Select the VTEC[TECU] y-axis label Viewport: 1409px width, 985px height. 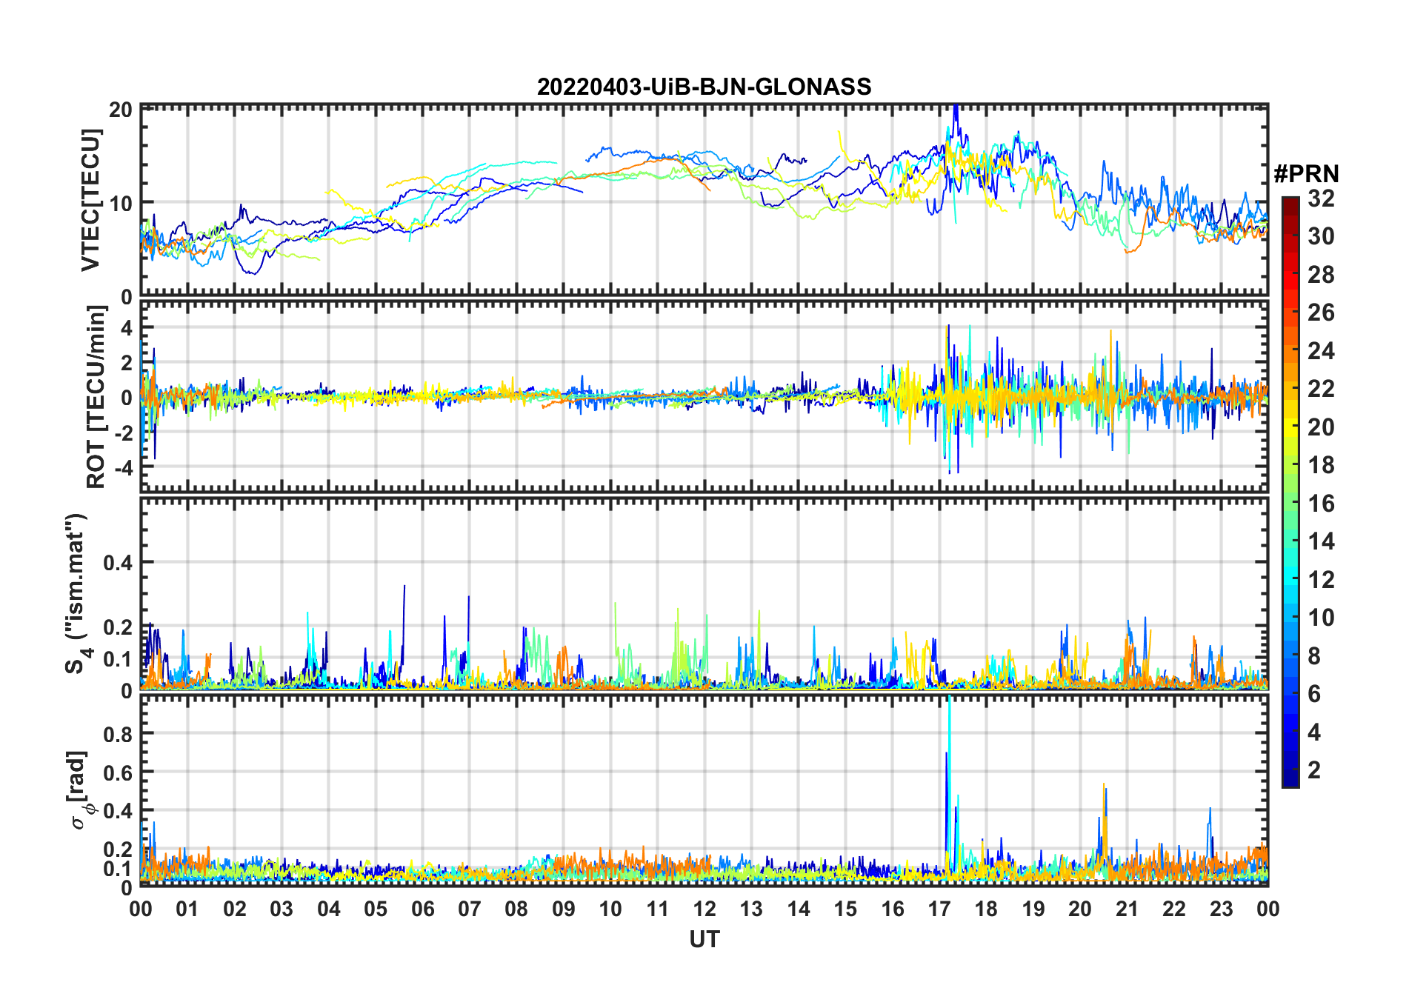coord(90,200)
